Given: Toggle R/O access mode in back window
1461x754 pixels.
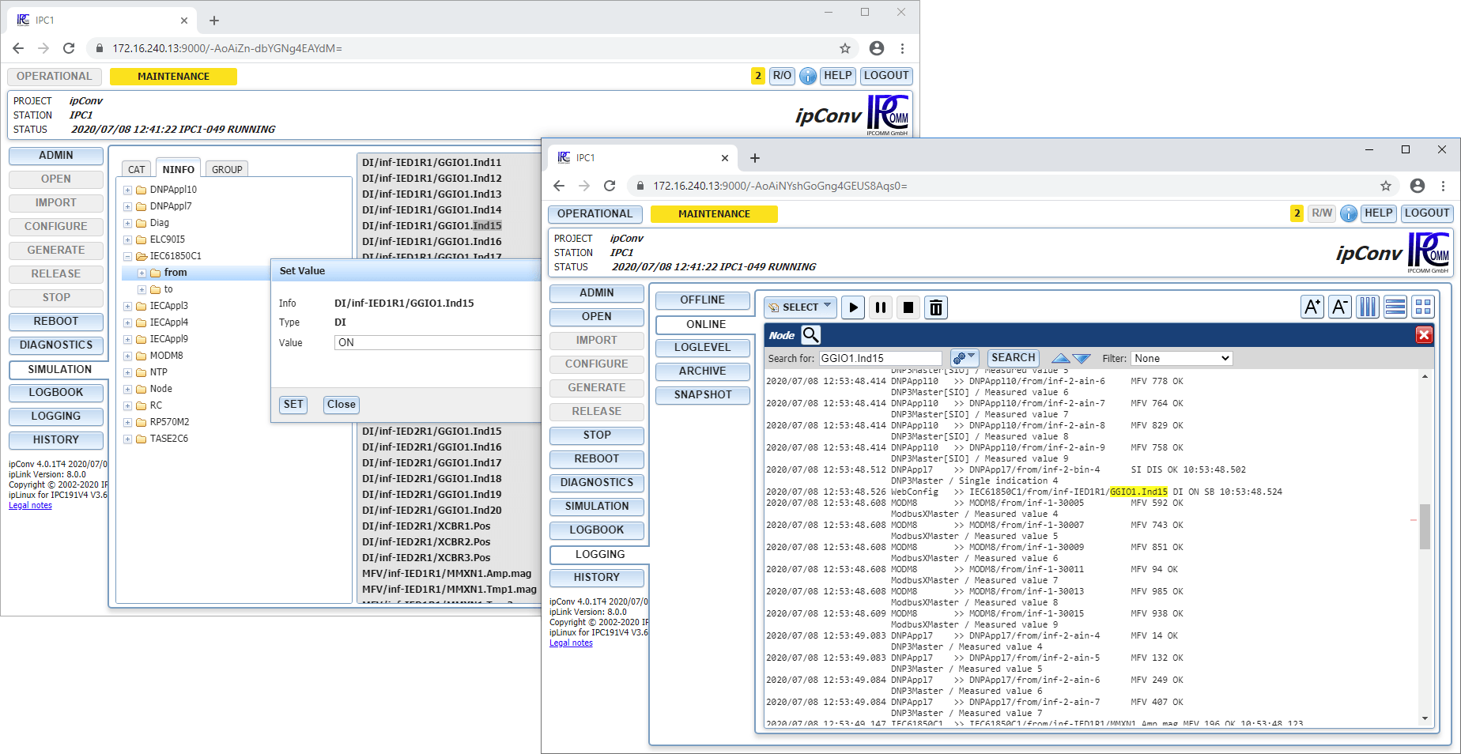Looking at the screenshot, I should [782, 76].
